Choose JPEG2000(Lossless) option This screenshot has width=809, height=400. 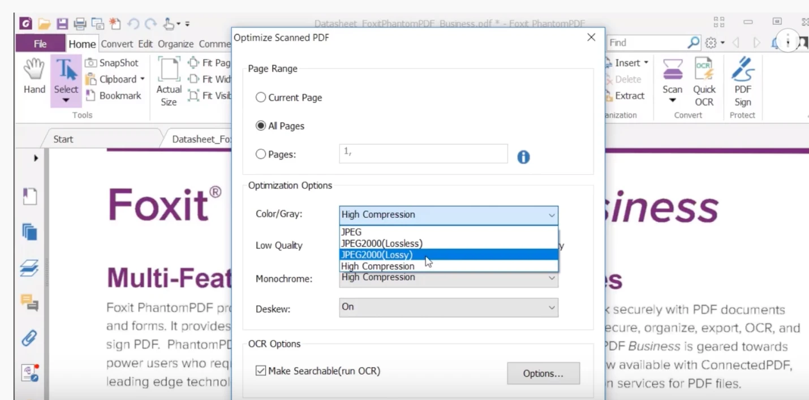point(448,243)
